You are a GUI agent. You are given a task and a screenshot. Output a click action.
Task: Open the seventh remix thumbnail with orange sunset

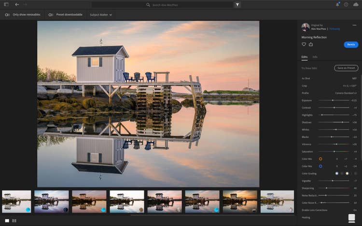coord(239,201)
